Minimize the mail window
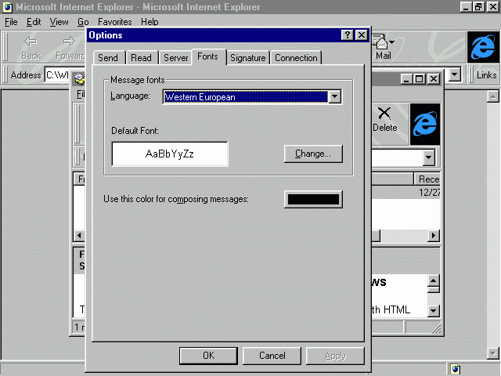 [x=406, y=78]
